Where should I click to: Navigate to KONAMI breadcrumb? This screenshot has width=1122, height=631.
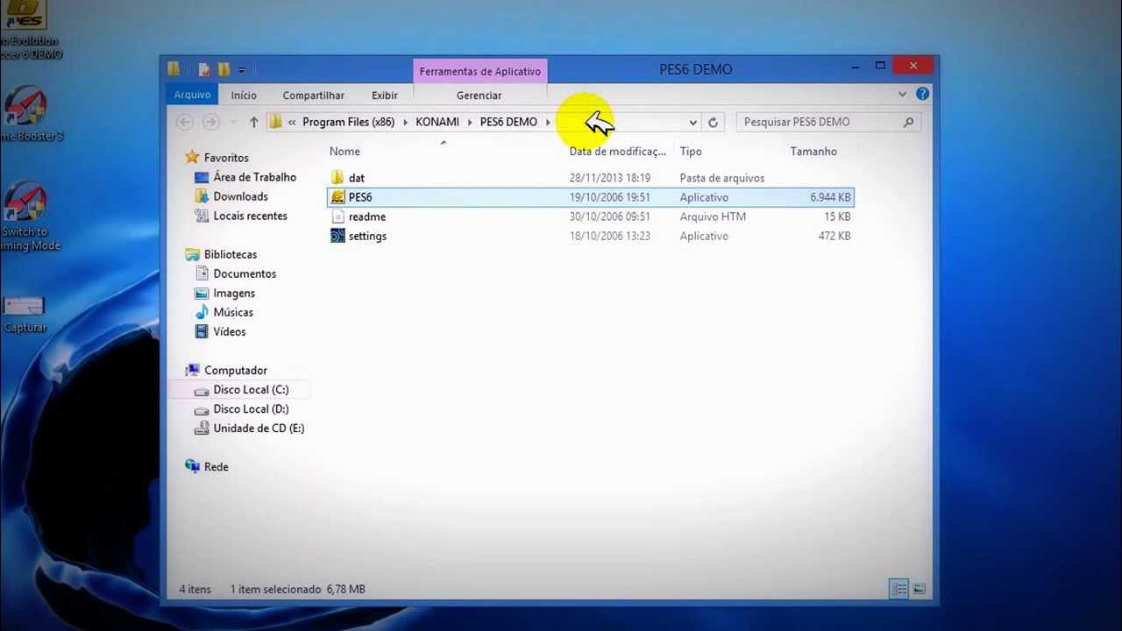pyautogui.click(x=437, y=122)
